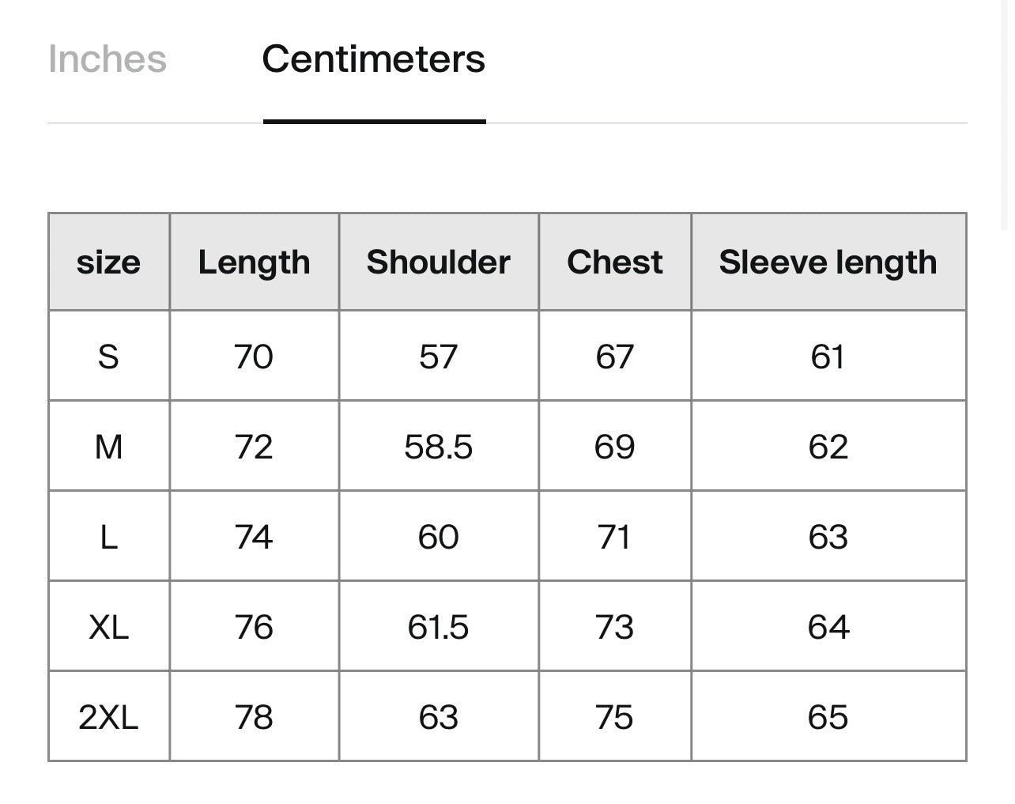Select the XL size row label

coord(108,628)
